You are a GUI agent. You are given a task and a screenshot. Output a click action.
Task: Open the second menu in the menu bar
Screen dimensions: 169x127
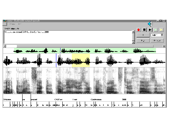point(19,24)
